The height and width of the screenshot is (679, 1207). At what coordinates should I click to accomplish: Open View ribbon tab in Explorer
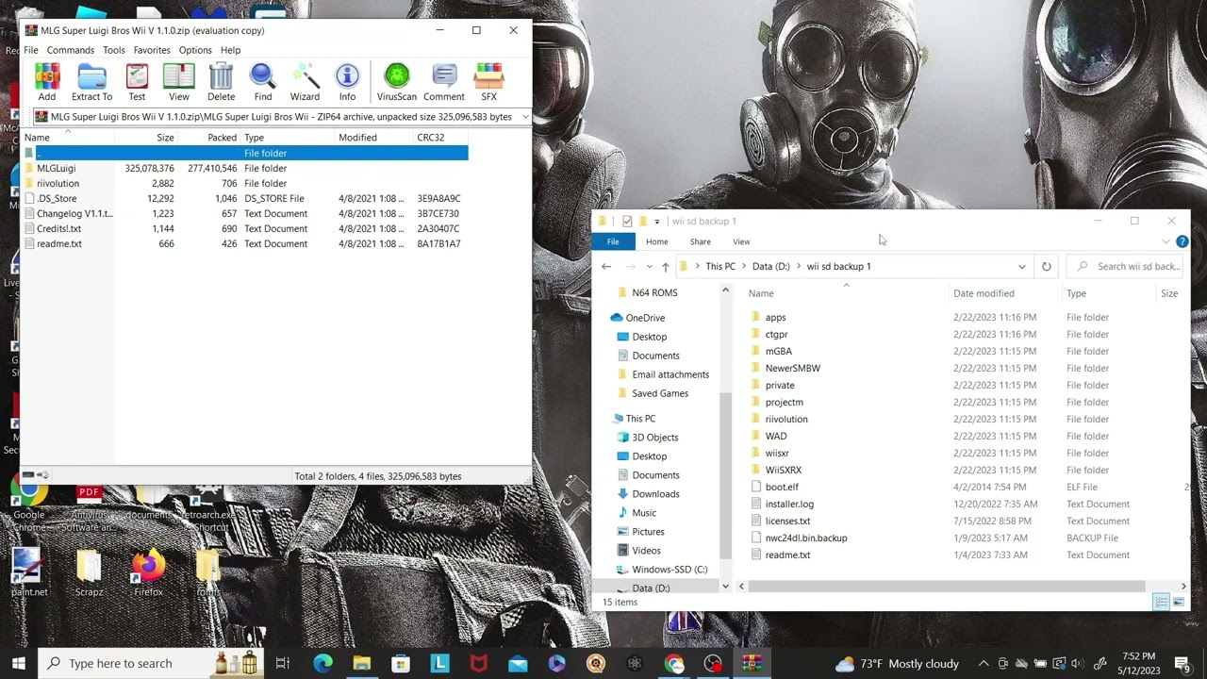click(741, 241)
